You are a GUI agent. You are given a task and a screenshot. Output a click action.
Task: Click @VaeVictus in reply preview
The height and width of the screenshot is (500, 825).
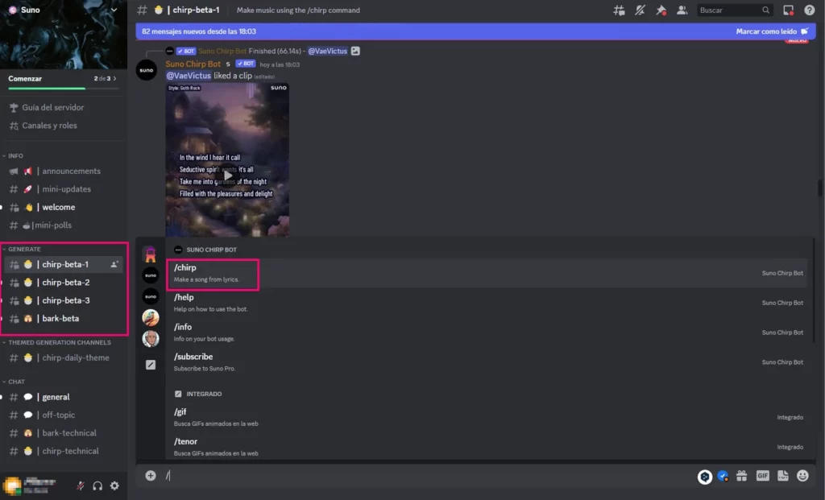coord(327,51)
